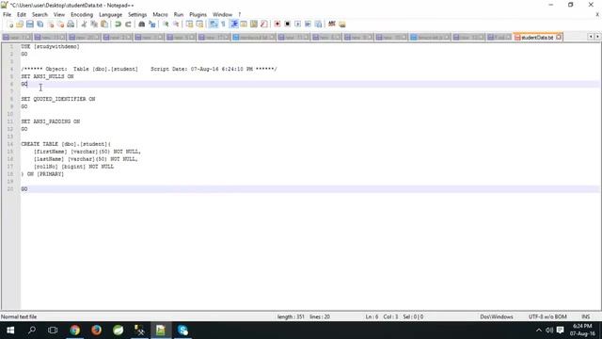602x339 pixels.
Task: Toggle synchronize vertical scrolling
Action: click(x=190, y=24)
